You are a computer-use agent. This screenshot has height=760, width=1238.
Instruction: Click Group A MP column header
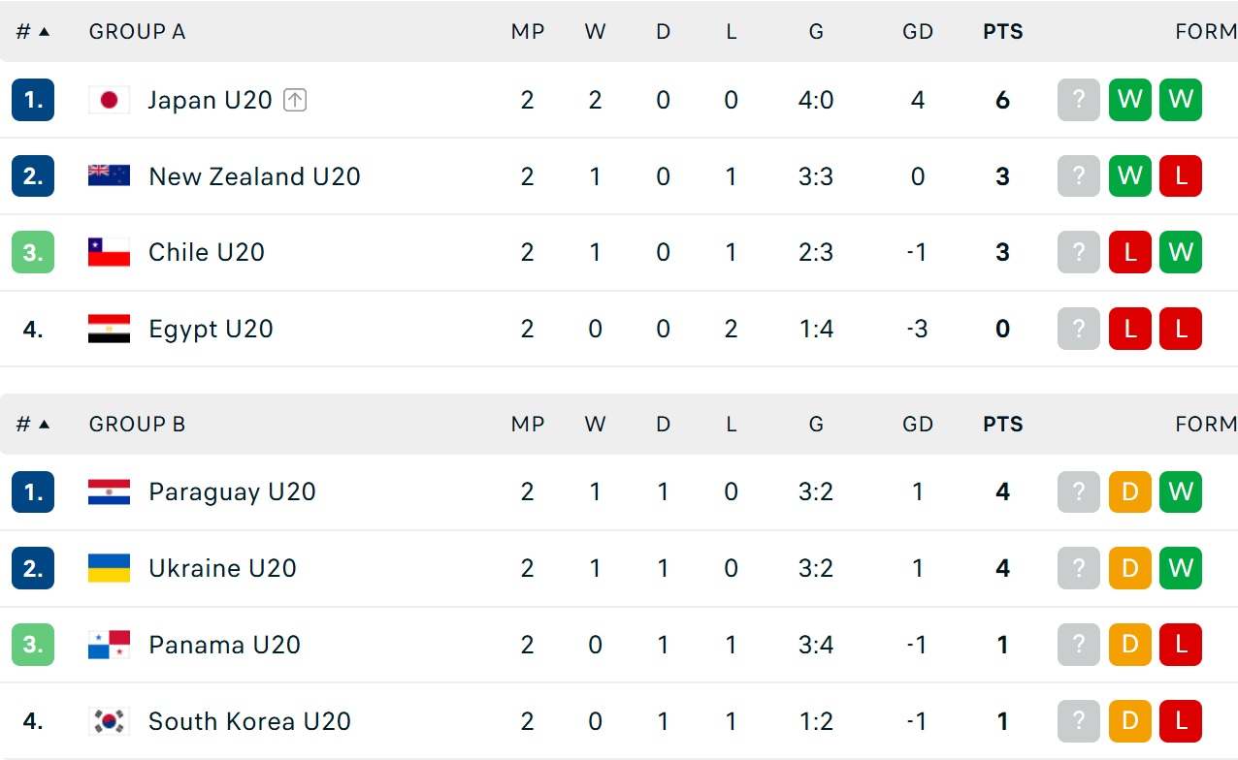527,32
